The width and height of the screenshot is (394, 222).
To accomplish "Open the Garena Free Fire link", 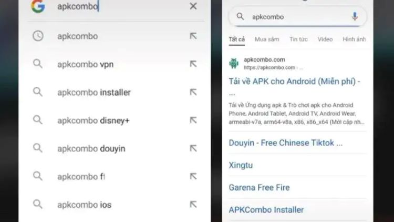I will [x=259, y=187].
